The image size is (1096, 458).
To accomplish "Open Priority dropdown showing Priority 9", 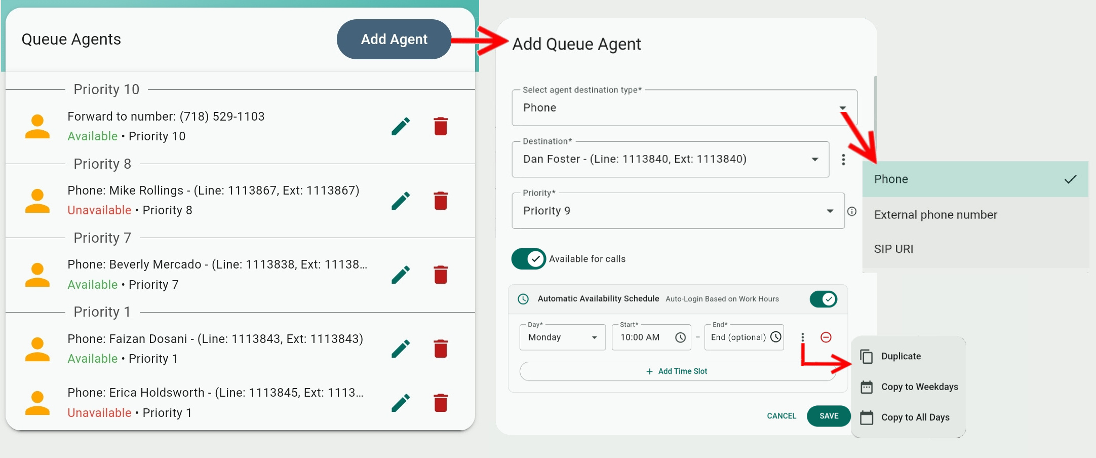I will click(678, 211).
